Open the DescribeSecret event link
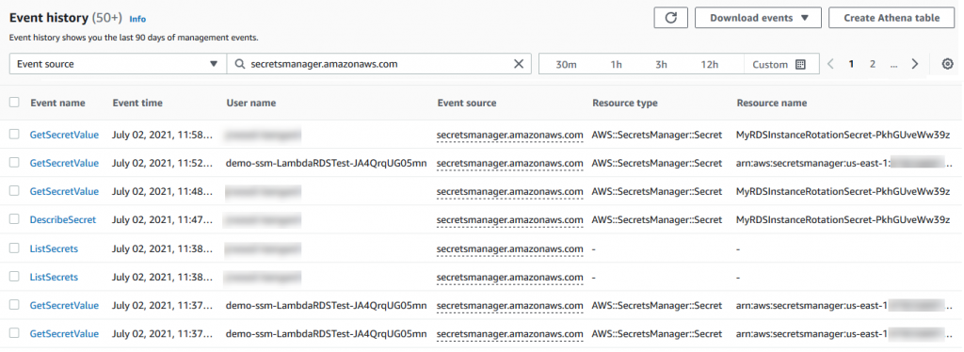Viewport: 964px width, 352px height. coord(63,219)
